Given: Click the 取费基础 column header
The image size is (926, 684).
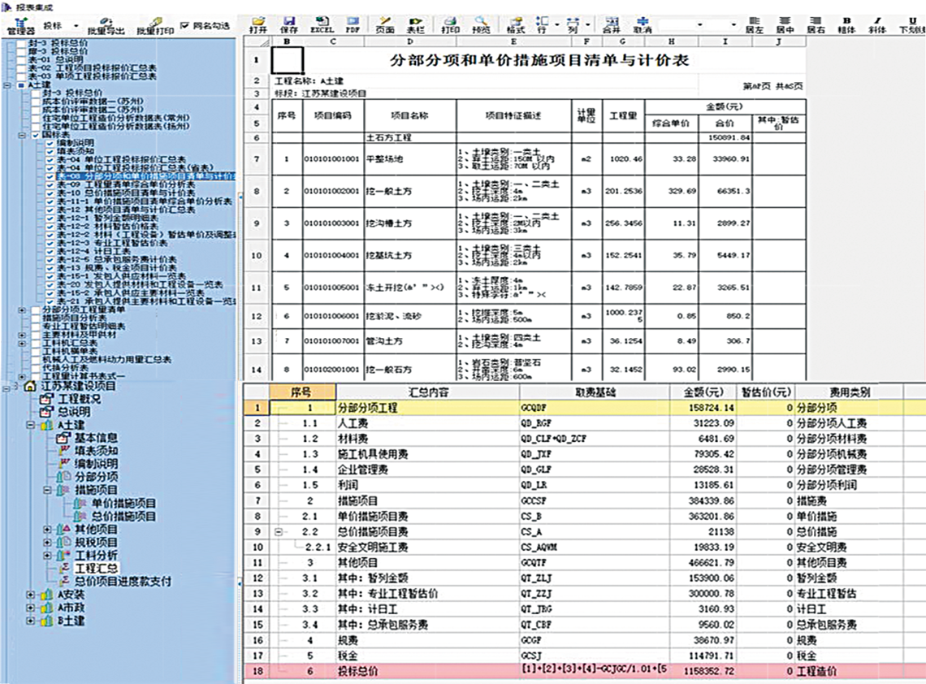Looking at the screenshot, I should click(x=595, y=392).
